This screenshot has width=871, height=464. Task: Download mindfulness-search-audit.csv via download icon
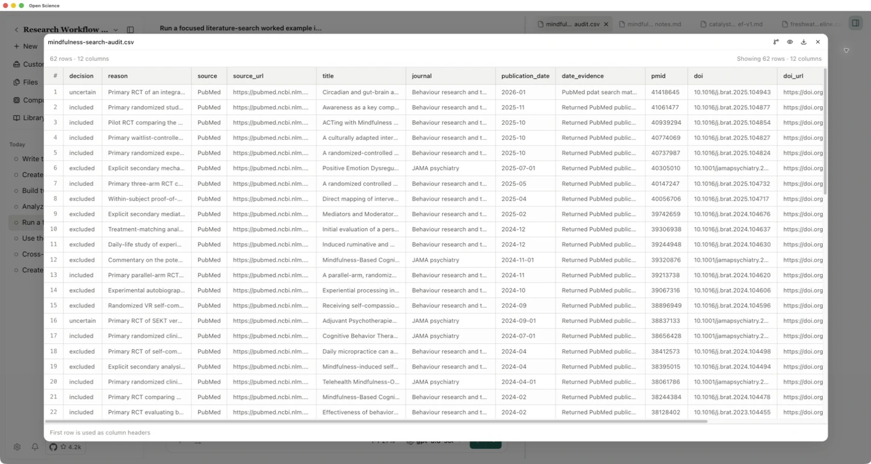803,42
